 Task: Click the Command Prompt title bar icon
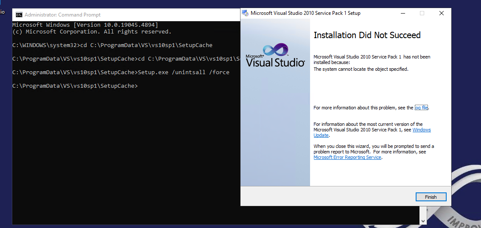coord(19,15)
